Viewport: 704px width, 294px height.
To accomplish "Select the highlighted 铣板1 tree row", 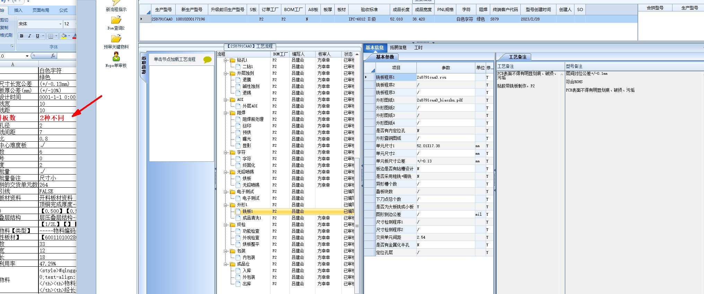I will [286, 211].
